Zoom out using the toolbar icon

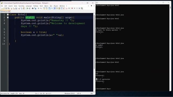(41, 8)
